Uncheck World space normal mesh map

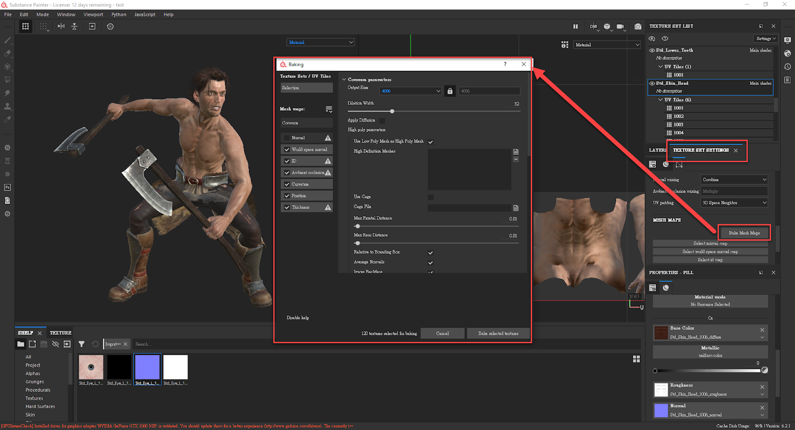coord(287,149)
